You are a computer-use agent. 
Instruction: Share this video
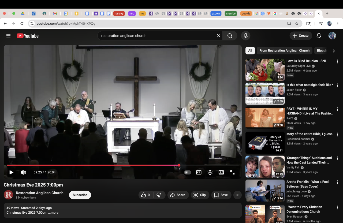178,195
